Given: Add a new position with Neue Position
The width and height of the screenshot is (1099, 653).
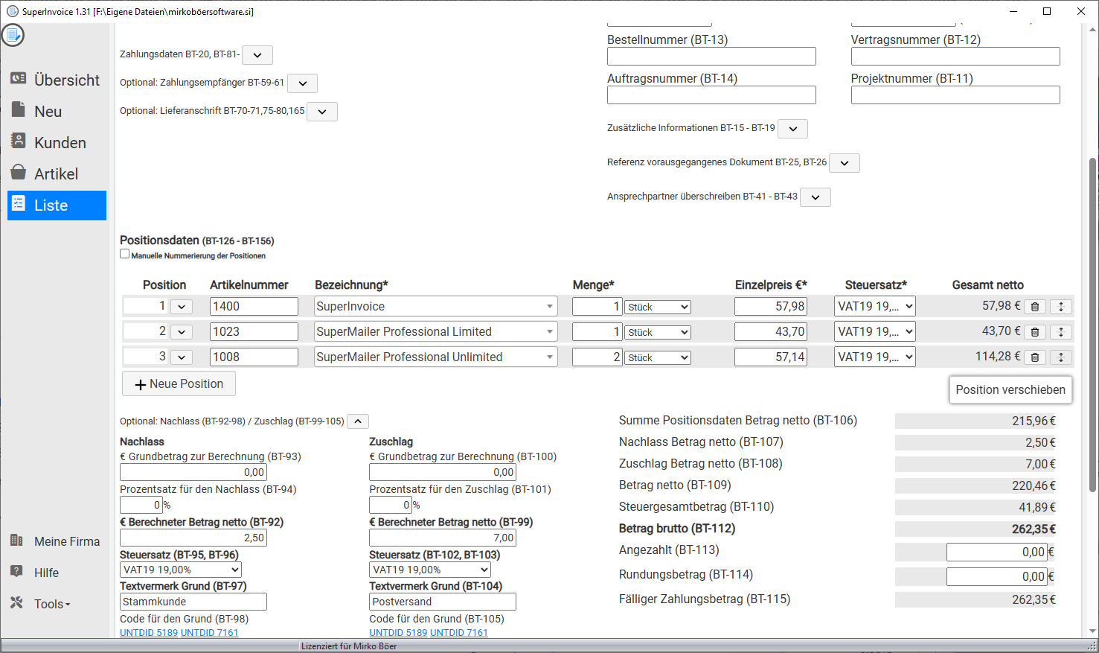Looking at the screenshot, I should (x=179, y=384).
